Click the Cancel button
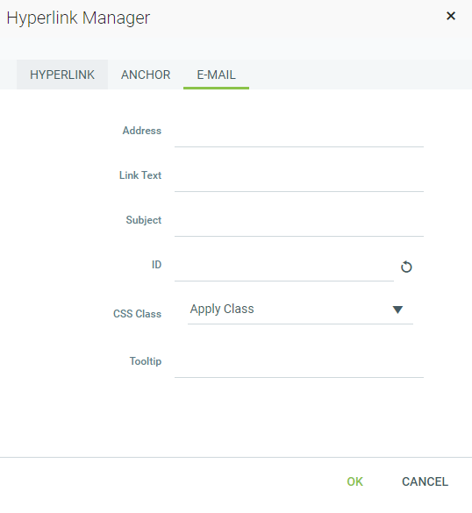 (425, 481)
